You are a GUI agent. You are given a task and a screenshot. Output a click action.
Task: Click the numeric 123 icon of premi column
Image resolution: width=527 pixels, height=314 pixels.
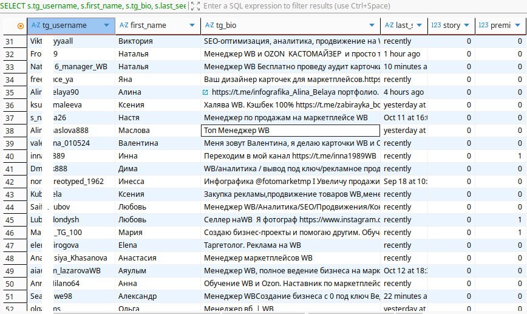(483, 26)
